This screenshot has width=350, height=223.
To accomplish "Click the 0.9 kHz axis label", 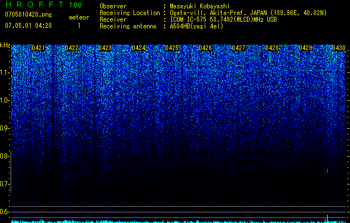I will pyautogui.click(x=4, y=128).
